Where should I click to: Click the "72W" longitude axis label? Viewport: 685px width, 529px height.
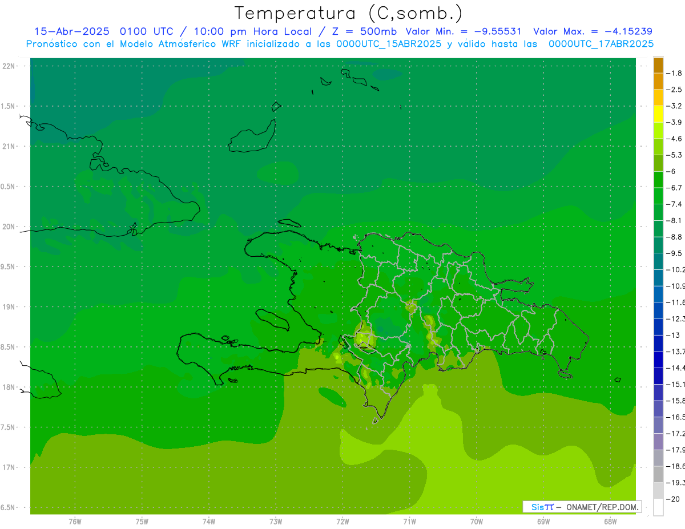click(x=342, y=522)
